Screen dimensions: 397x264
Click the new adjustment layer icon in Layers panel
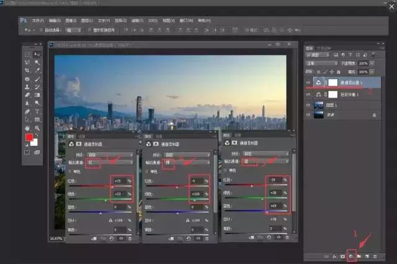352,255
